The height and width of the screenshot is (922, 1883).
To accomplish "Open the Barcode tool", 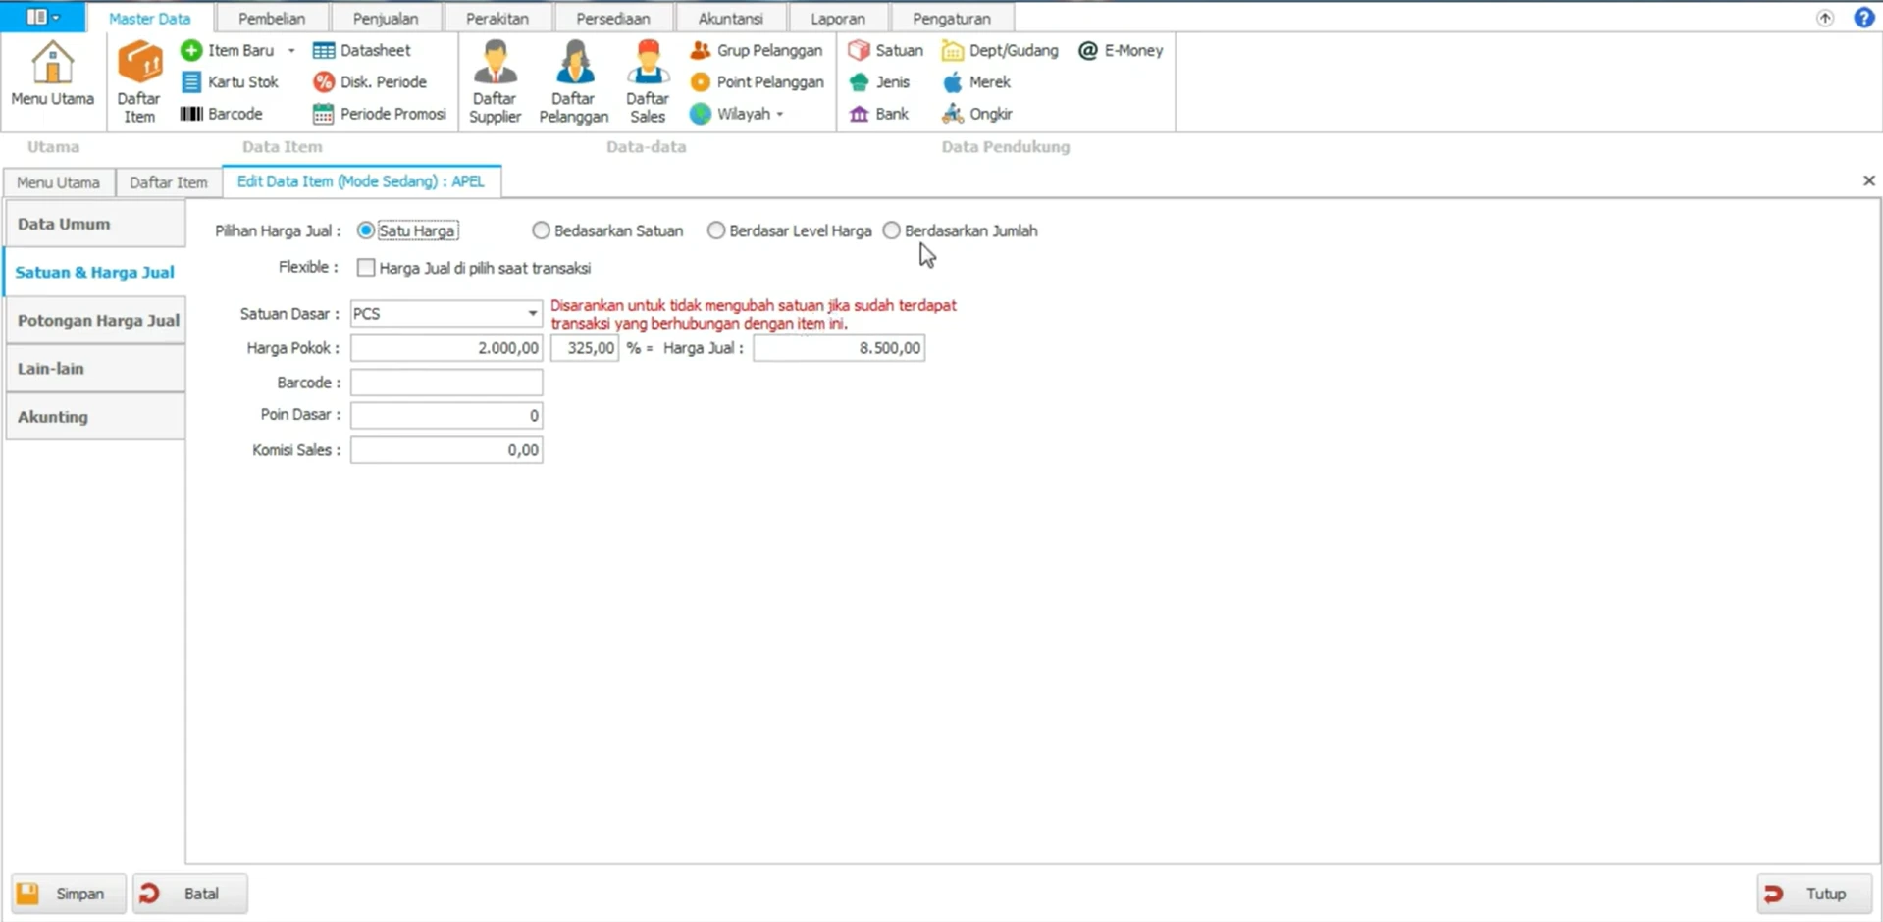I will (x=222, y=114).
